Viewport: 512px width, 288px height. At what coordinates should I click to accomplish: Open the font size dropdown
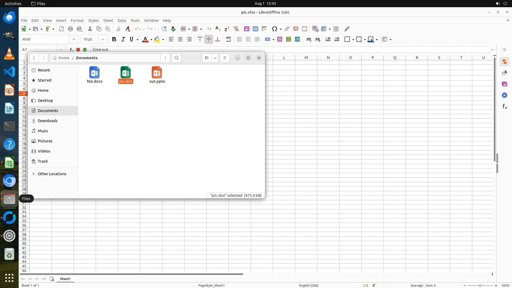click(103, 39)
